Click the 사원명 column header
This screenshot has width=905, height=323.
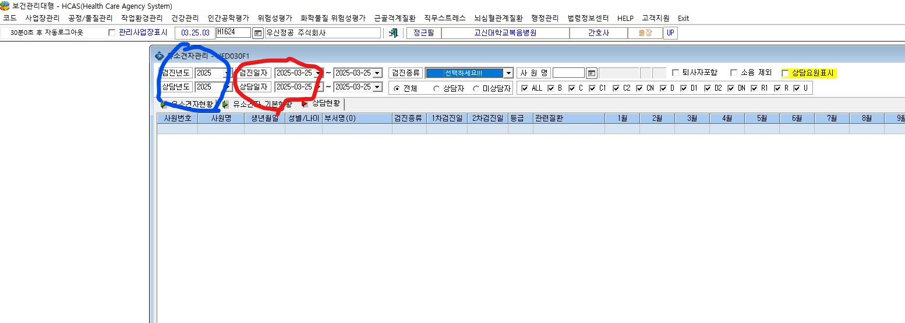[221, 118]
